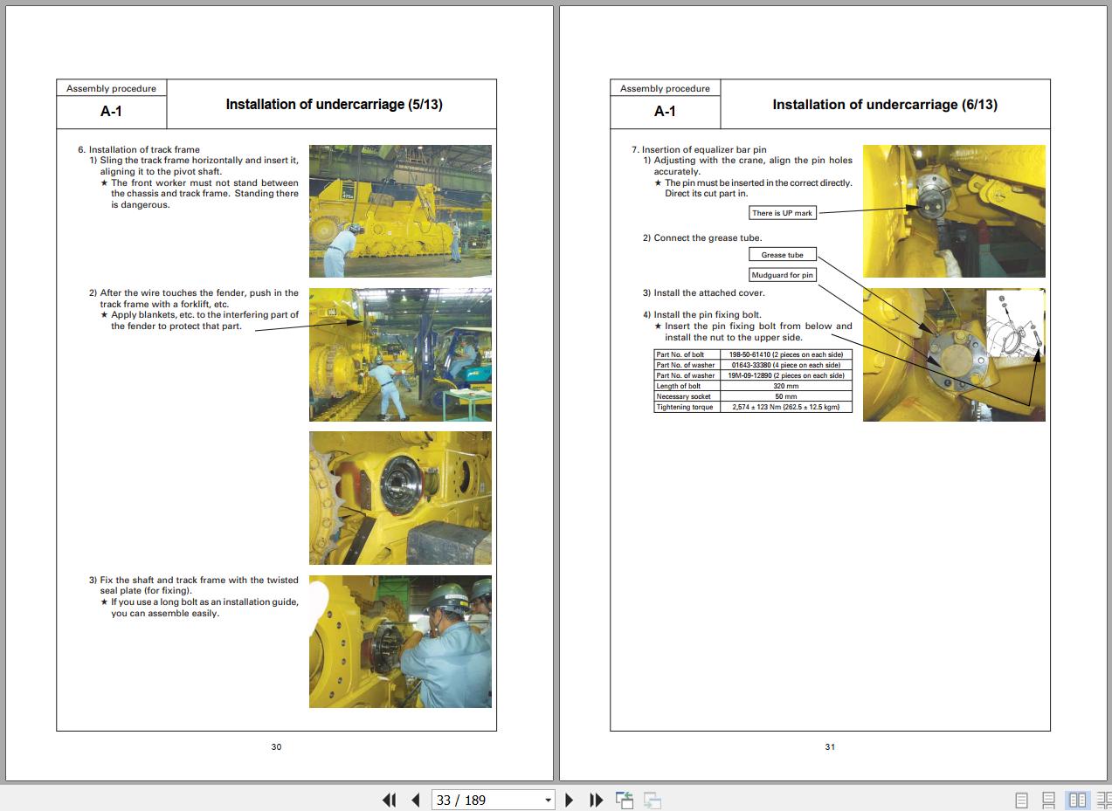
Task: Click heading Installation of undercarriage (6/13)
Action: [885, 105]
